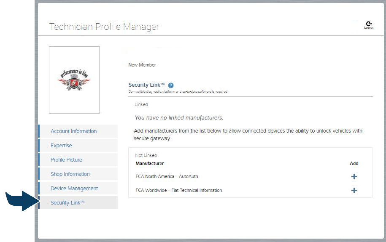Open the Profile Picture menu item
Image resolution: width=386 pixels, height=242 pixels.
tap(66, 160)
